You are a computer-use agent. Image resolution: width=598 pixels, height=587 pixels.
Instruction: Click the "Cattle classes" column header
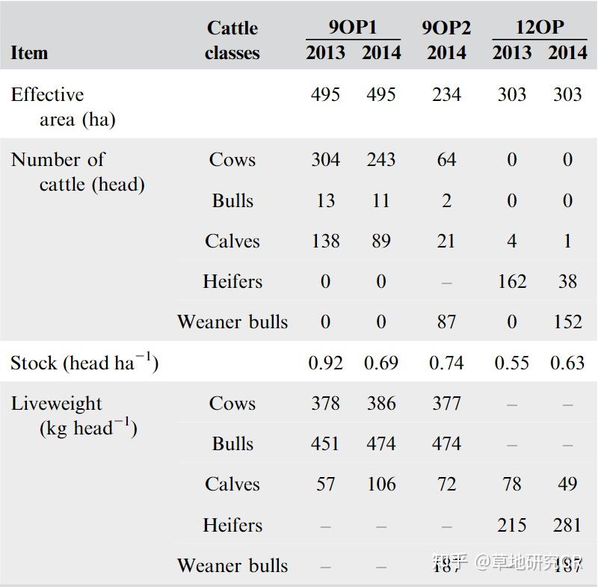(x=232, y=40)
